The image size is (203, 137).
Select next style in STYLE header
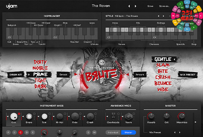pyautogui.click(x=164, y=16)
